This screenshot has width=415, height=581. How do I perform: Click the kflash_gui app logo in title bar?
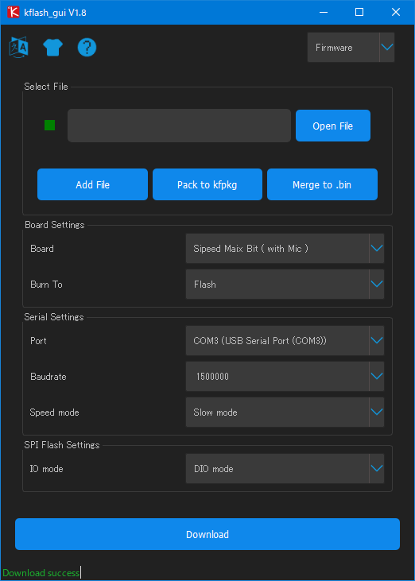point(13,12)
